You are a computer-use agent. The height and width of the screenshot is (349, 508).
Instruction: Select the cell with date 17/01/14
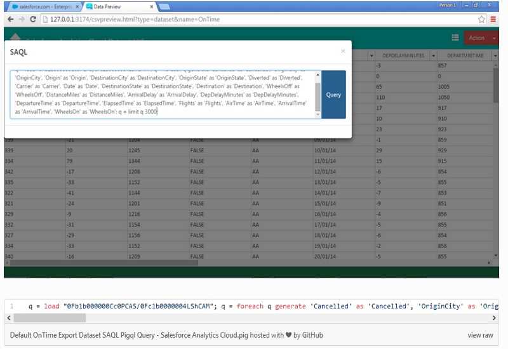pyautogui.click(x=344, y=225)
